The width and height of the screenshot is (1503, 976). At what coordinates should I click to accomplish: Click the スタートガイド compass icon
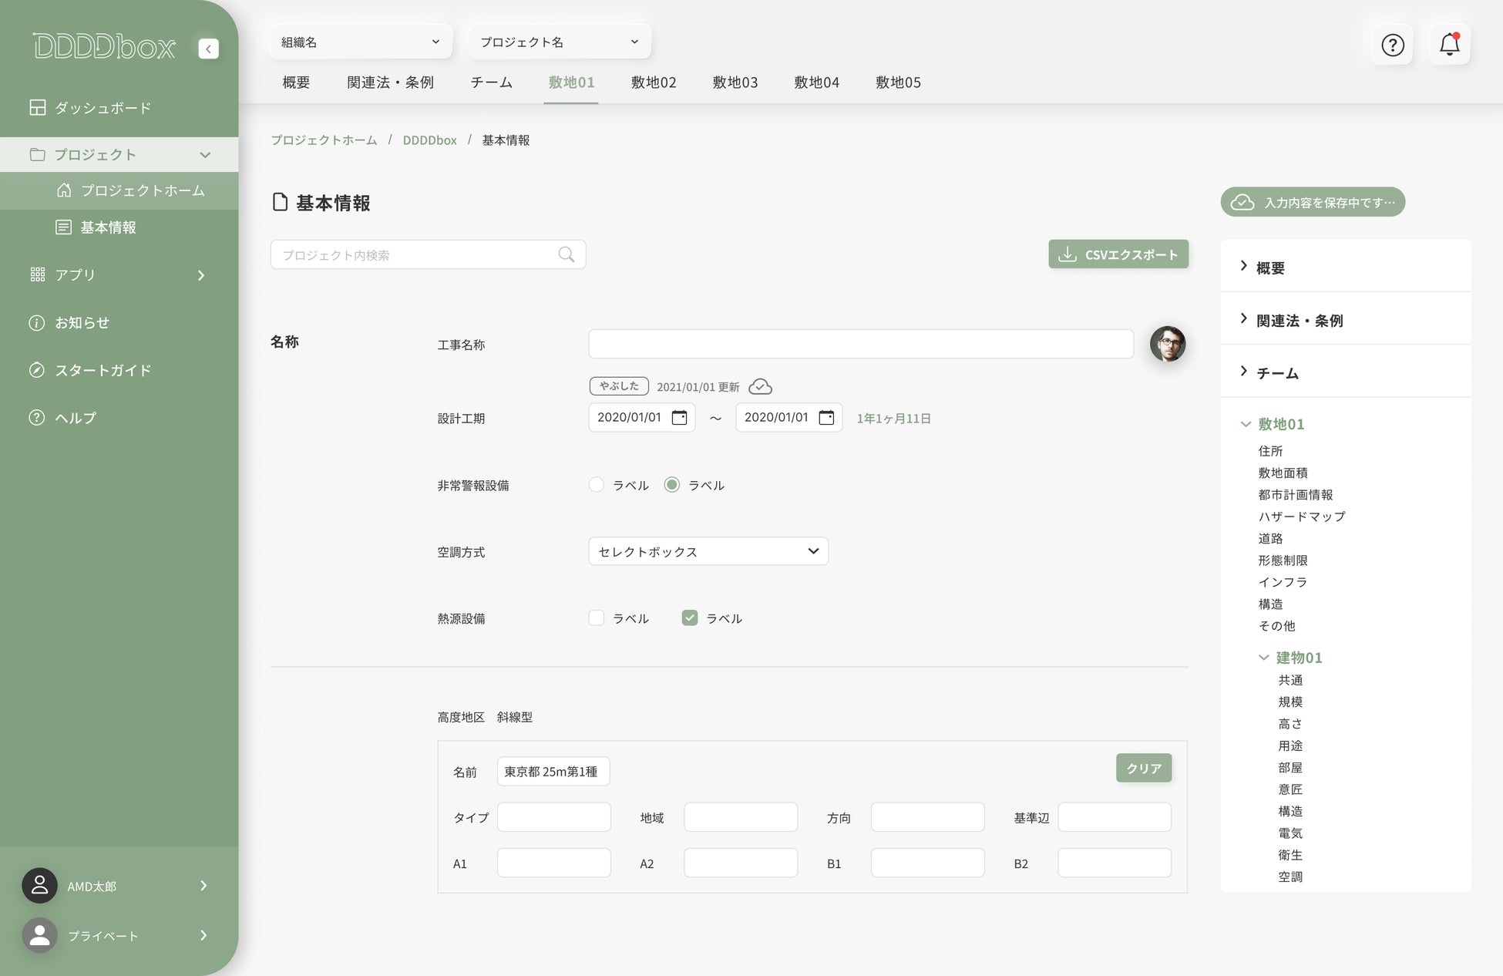(x=36, y=370)
